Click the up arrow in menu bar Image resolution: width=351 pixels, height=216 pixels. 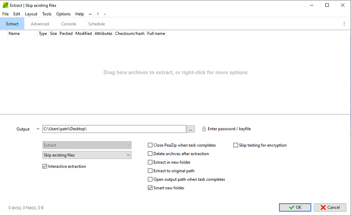point(98,14)
